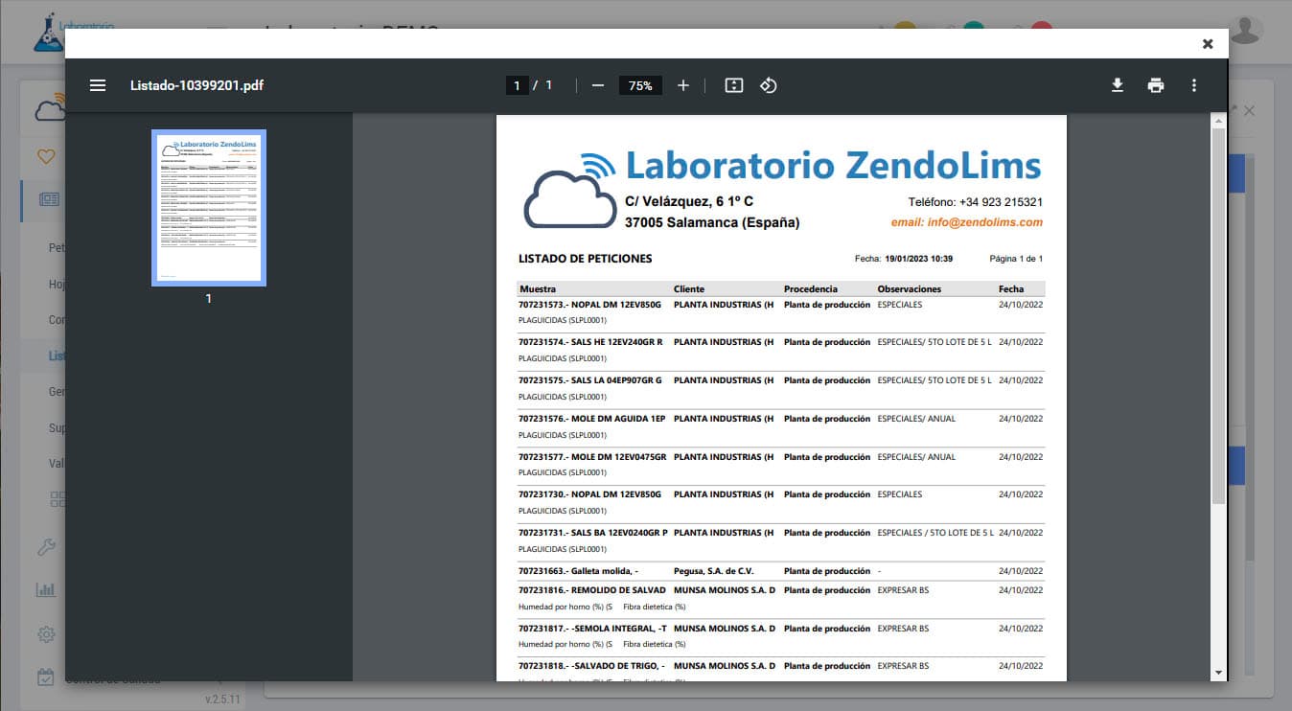Screen dimensions: 1292x711
Task: Print the PDF document
Action: (1156, 85)
